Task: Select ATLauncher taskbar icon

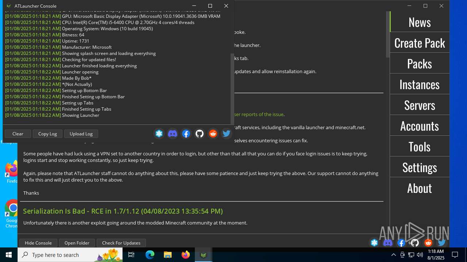Action: pos(204,255)
